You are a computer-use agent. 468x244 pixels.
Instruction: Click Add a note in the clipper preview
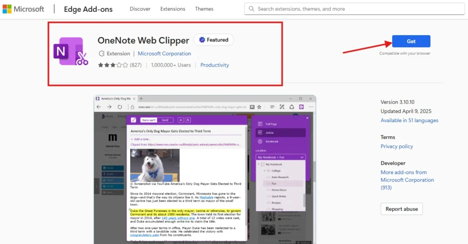(140, 139)
